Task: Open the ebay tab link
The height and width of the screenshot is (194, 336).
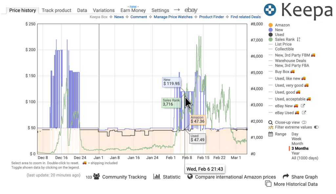Action: [191, 10]
